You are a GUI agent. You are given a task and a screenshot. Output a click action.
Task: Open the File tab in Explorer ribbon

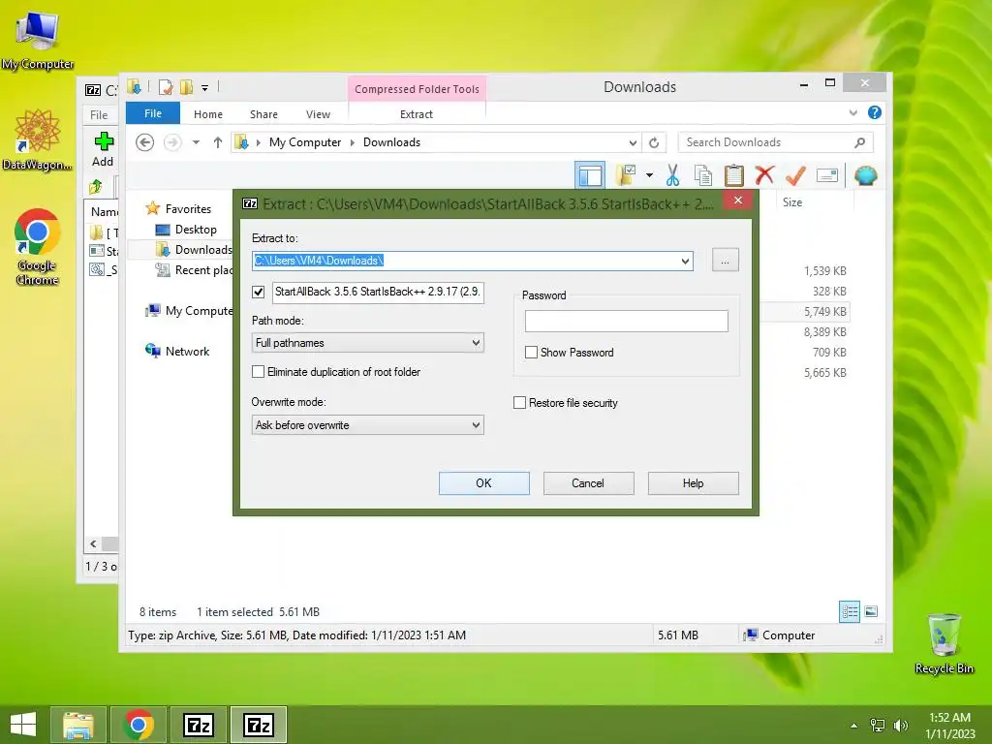(153, 113)
